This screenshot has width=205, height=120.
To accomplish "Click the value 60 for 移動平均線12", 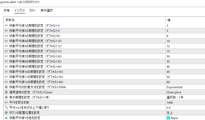I will click(x=168, y=82).
